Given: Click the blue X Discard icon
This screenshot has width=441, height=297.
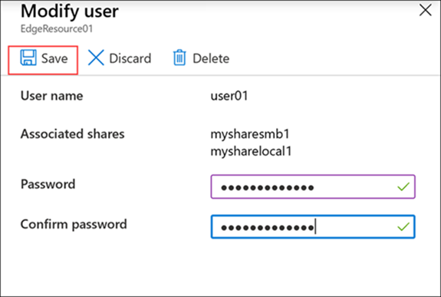Looking at the screenshot, I should (x=96, y=58).
